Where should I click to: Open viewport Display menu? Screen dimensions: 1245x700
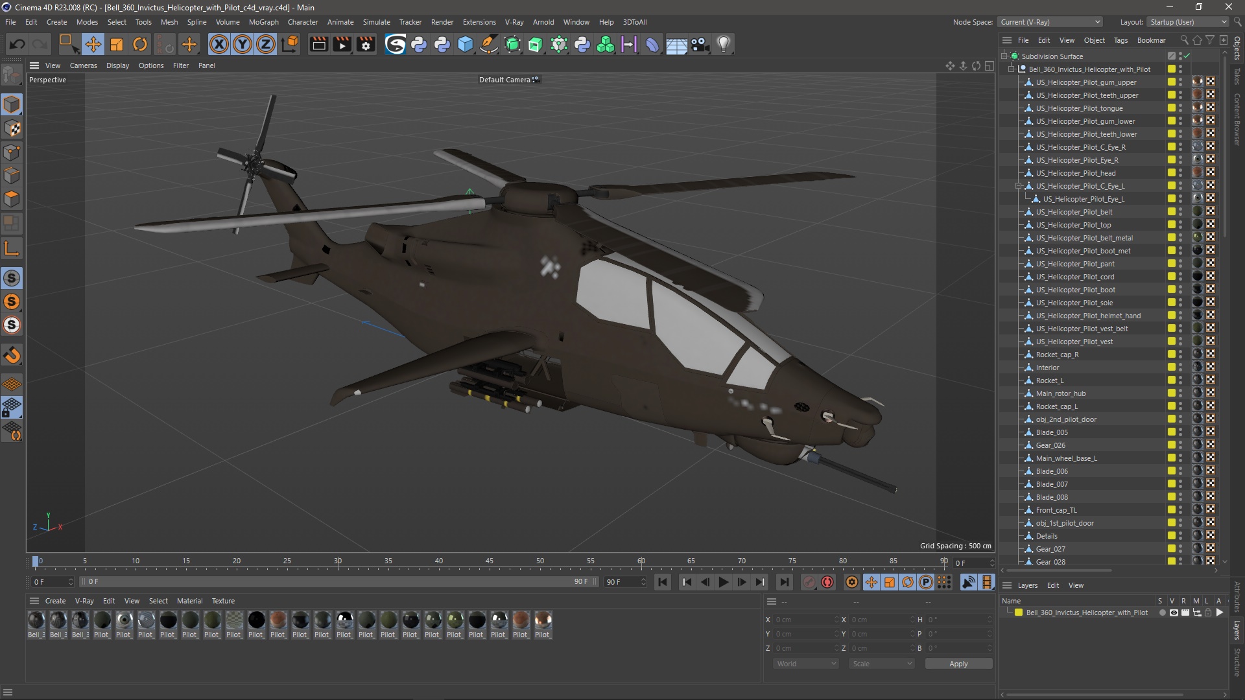pyautogui.click(x=117, y=65)
